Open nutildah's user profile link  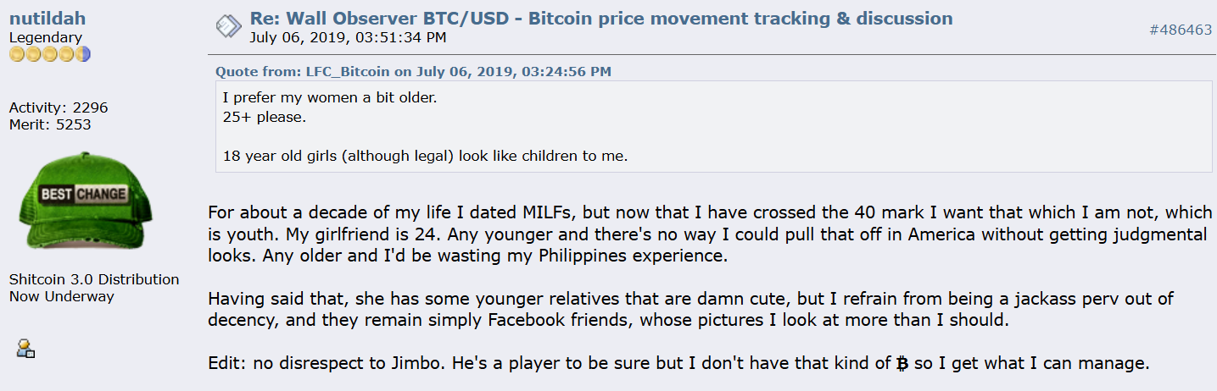[47, 19]
